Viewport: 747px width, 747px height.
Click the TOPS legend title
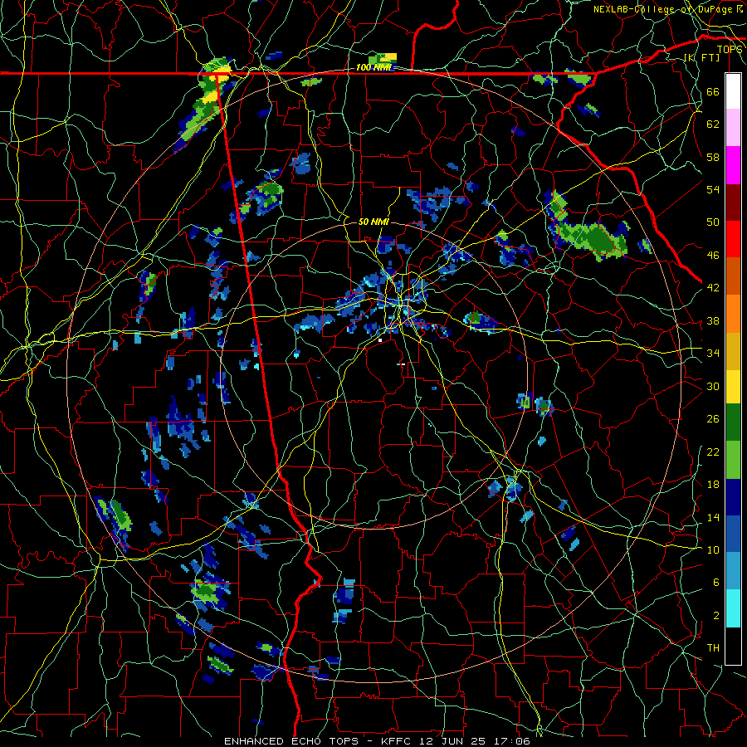730,49
